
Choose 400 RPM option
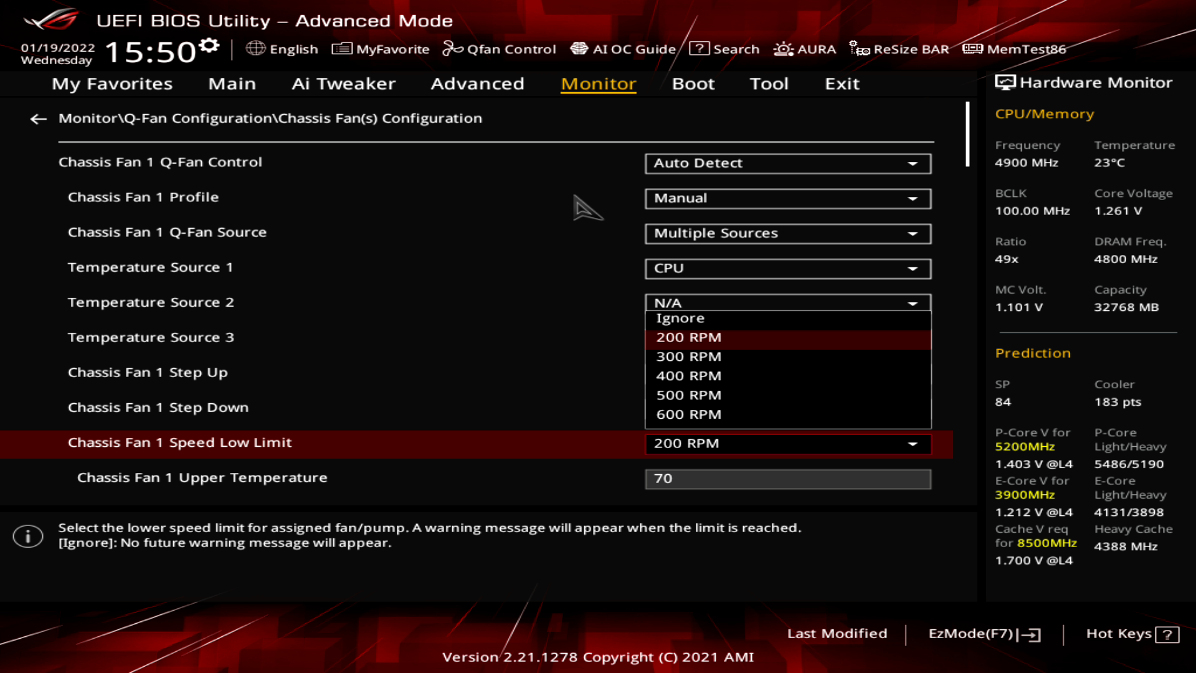coord(788,376)
